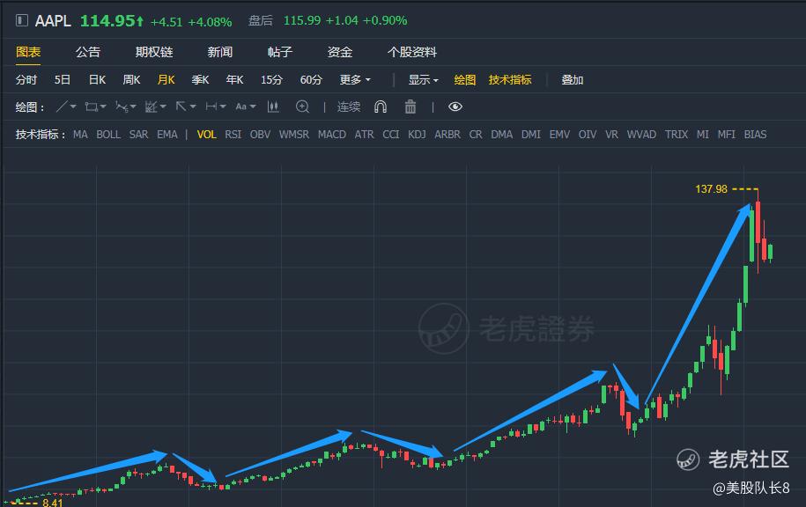Click the 115.99 after-hours price

[302, 20]
